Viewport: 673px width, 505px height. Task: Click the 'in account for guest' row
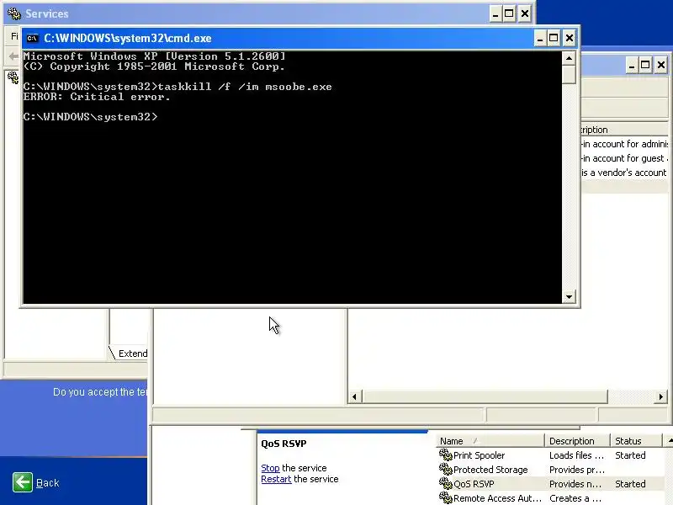point(624,158)
